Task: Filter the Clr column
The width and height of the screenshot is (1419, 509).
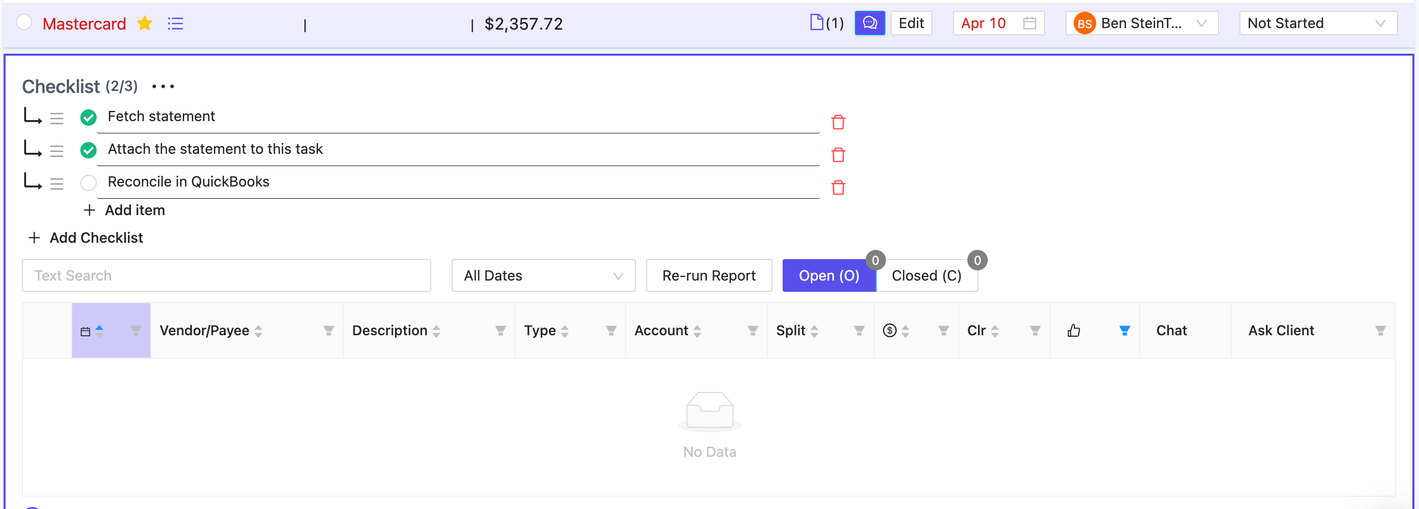Action: point(1035,331)
